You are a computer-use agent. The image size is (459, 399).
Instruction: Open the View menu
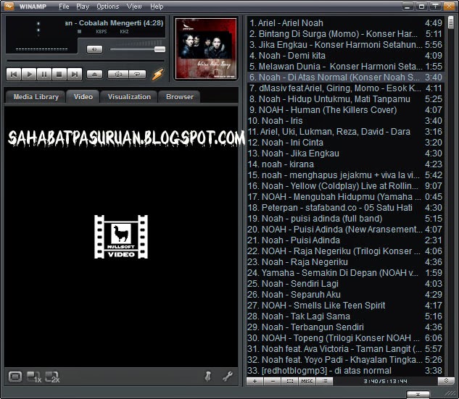pyautogui.click(x=134, y=7)
